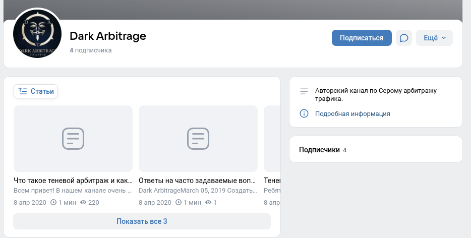Open the message chat bubble icon
Screen dimensions: 471x238
coord(403,38)
